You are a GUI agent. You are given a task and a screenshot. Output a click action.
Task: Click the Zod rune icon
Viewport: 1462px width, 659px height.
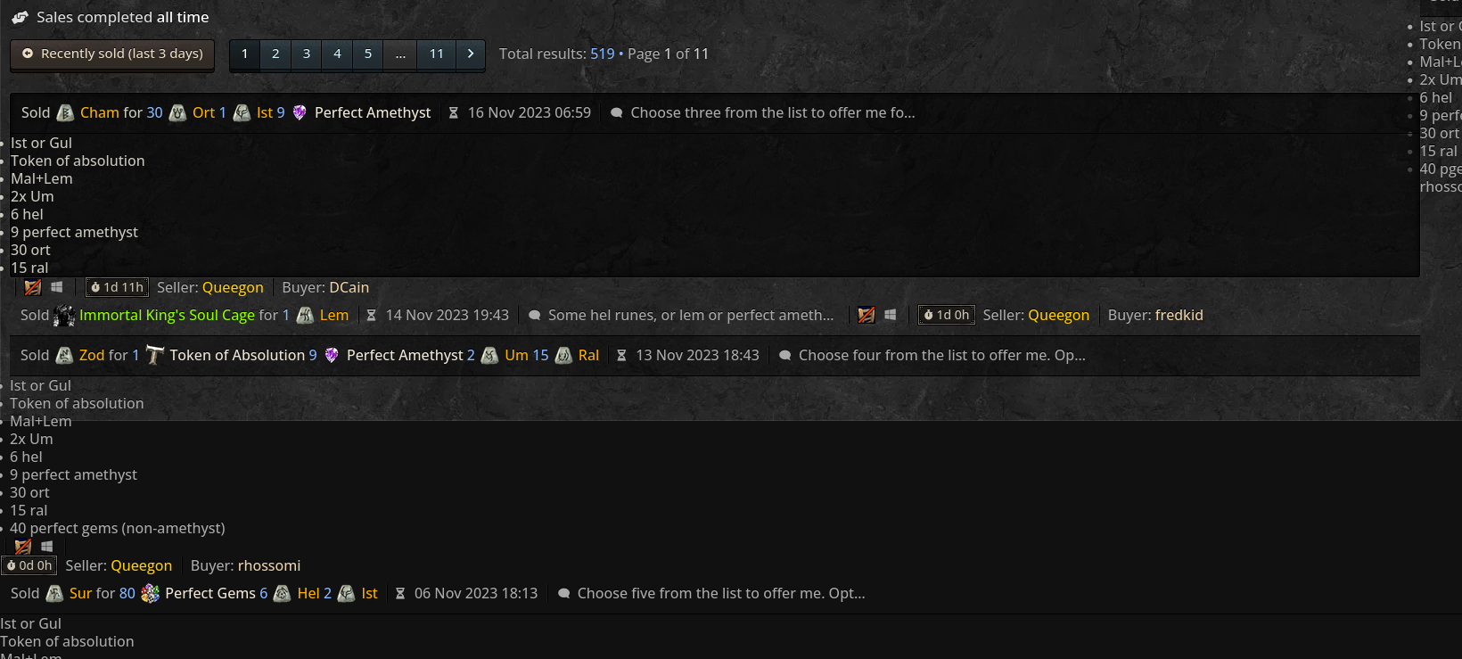tap(64, 356)
